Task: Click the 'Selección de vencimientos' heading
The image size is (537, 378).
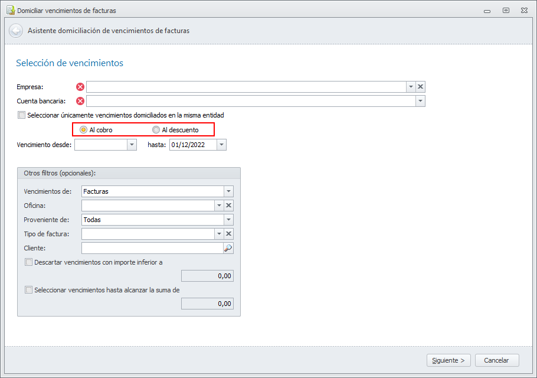Action: pyautogui.click(x=70, y=63)
